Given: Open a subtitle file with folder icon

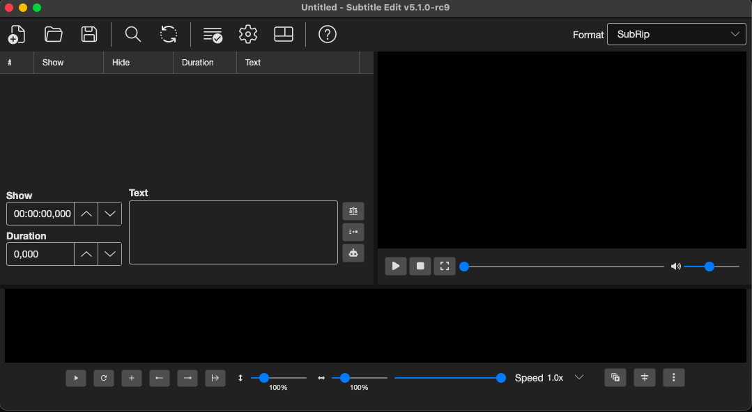Looking at the screenshot, I should (x=53, y=35).
